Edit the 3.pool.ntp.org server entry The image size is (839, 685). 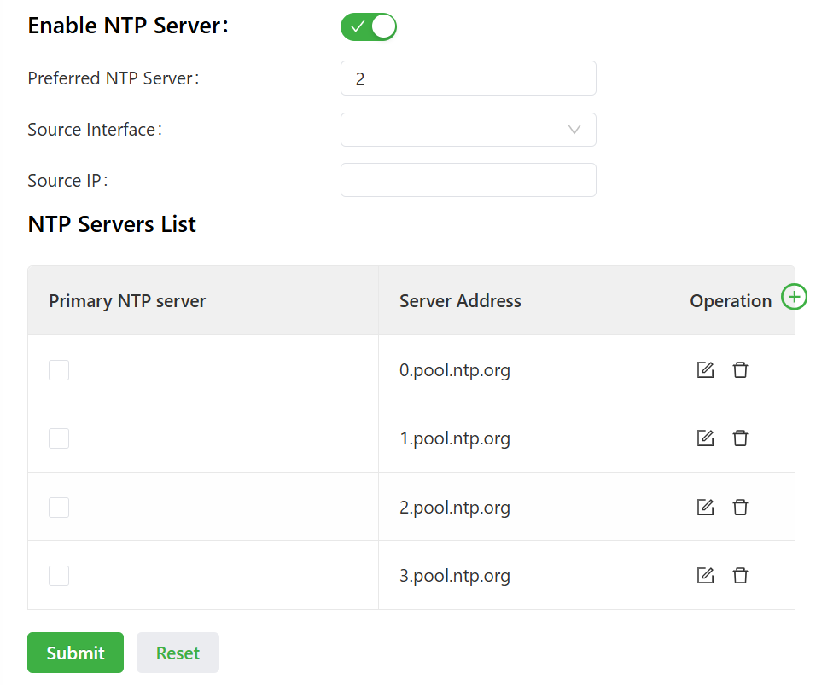tap(705, 576)
